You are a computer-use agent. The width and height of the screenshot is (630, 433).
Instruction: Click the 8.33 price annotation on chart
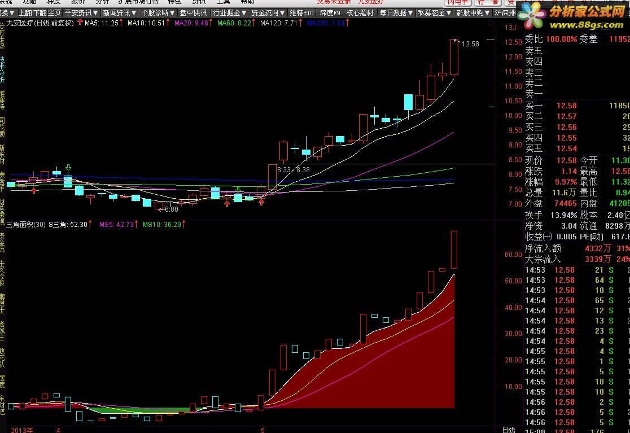point(283,170)
